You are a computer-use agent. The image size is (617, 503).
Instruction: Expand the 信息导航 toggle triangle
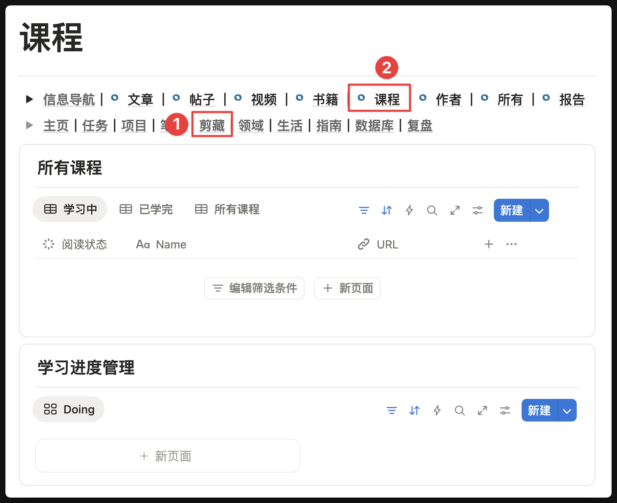29,99
